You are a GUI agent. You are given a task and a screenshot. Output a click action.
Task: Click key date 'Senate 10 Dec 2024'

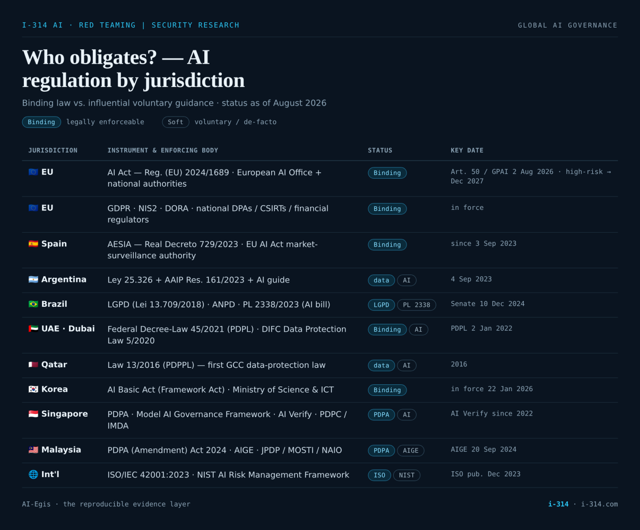(488, 304)
